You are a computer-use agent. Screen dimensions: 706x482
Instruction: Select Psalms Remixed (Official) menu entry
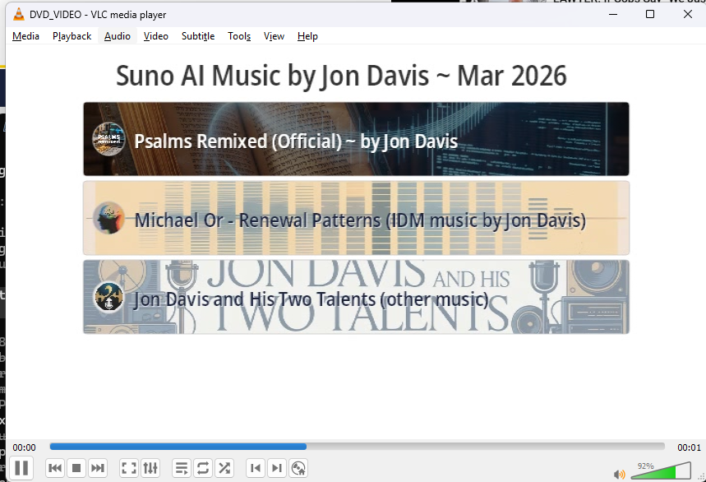pos(356,140)
